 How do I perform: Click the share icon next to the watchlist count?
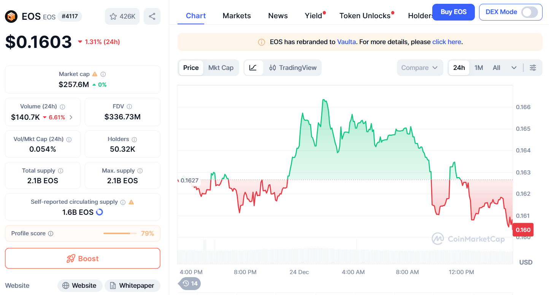pyautogui.click(x=152, y=16)
